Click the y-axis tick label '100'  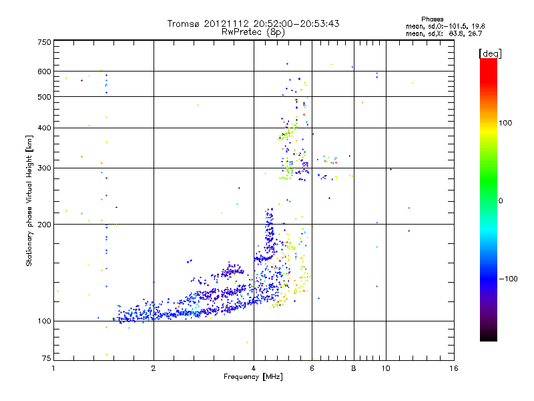(x=44, y=321)
